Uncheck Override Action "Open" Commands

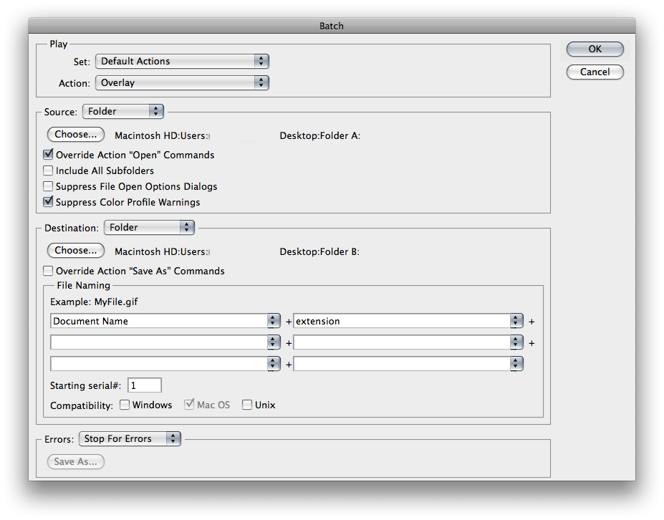pos(49,155)
